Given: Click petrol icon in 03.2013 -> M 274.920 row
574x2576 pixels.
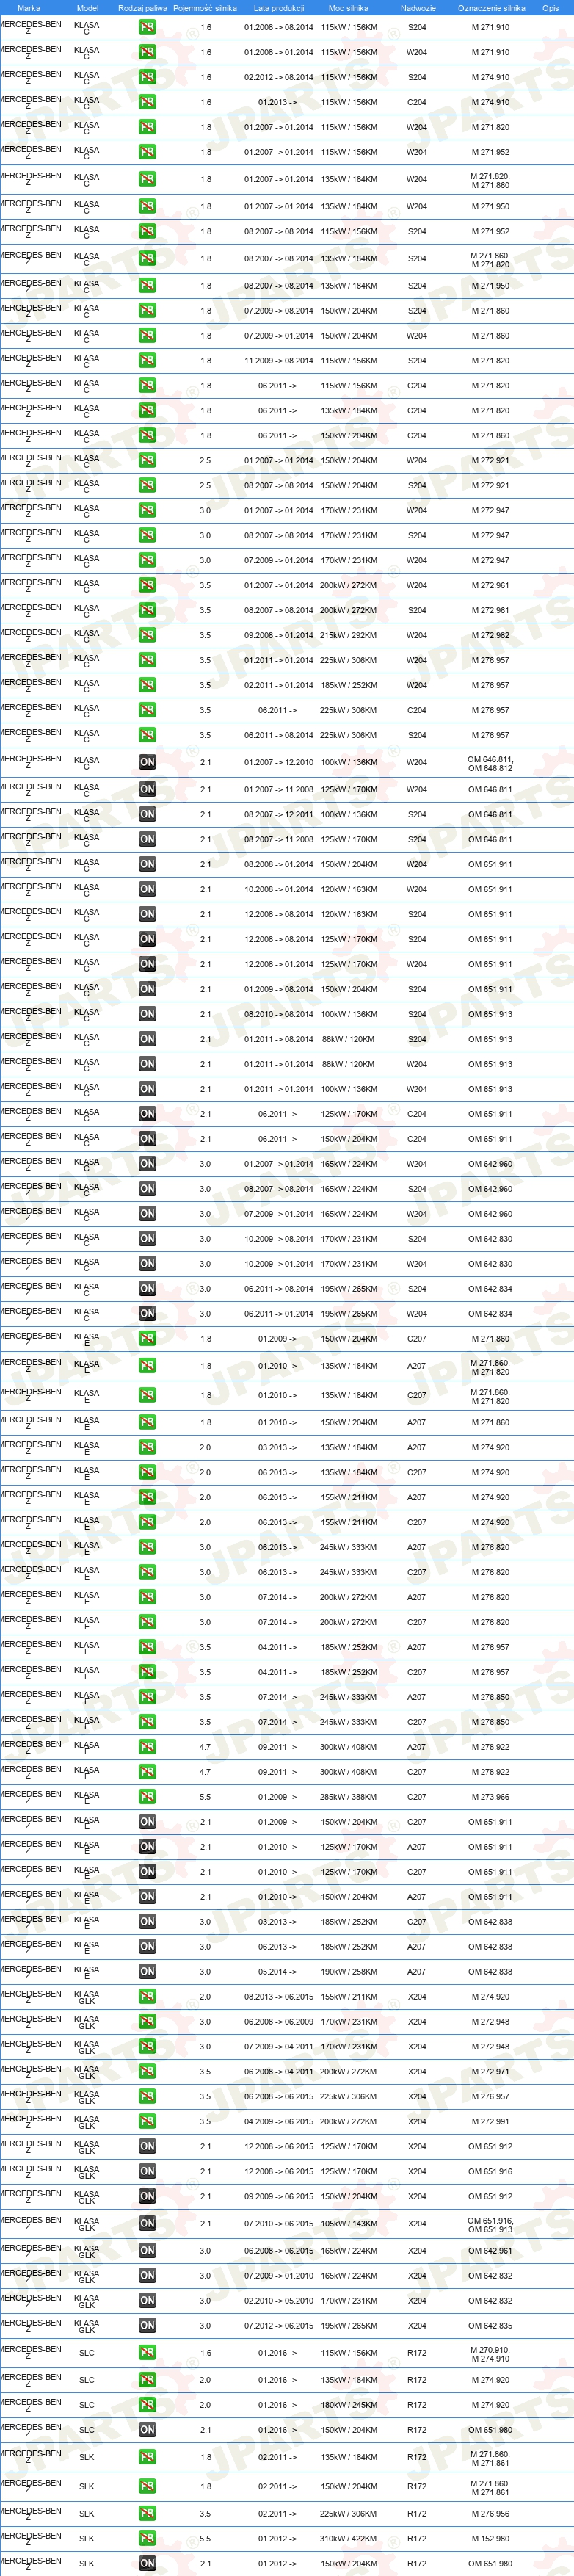Looking at the screenshot, I should [x=147, y=1448].
